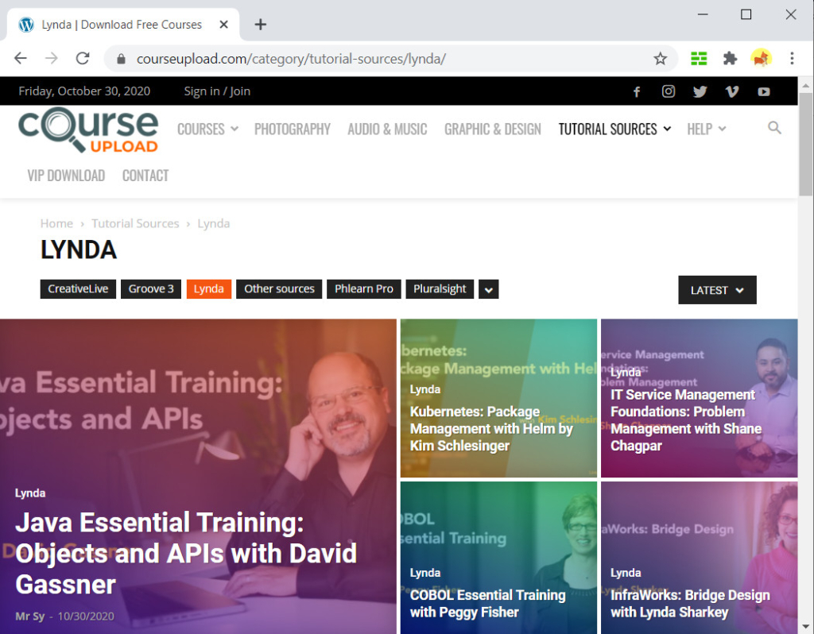Open the VIP Download menu item
This screenshot has height=634, width=814.
coord(66,176)
